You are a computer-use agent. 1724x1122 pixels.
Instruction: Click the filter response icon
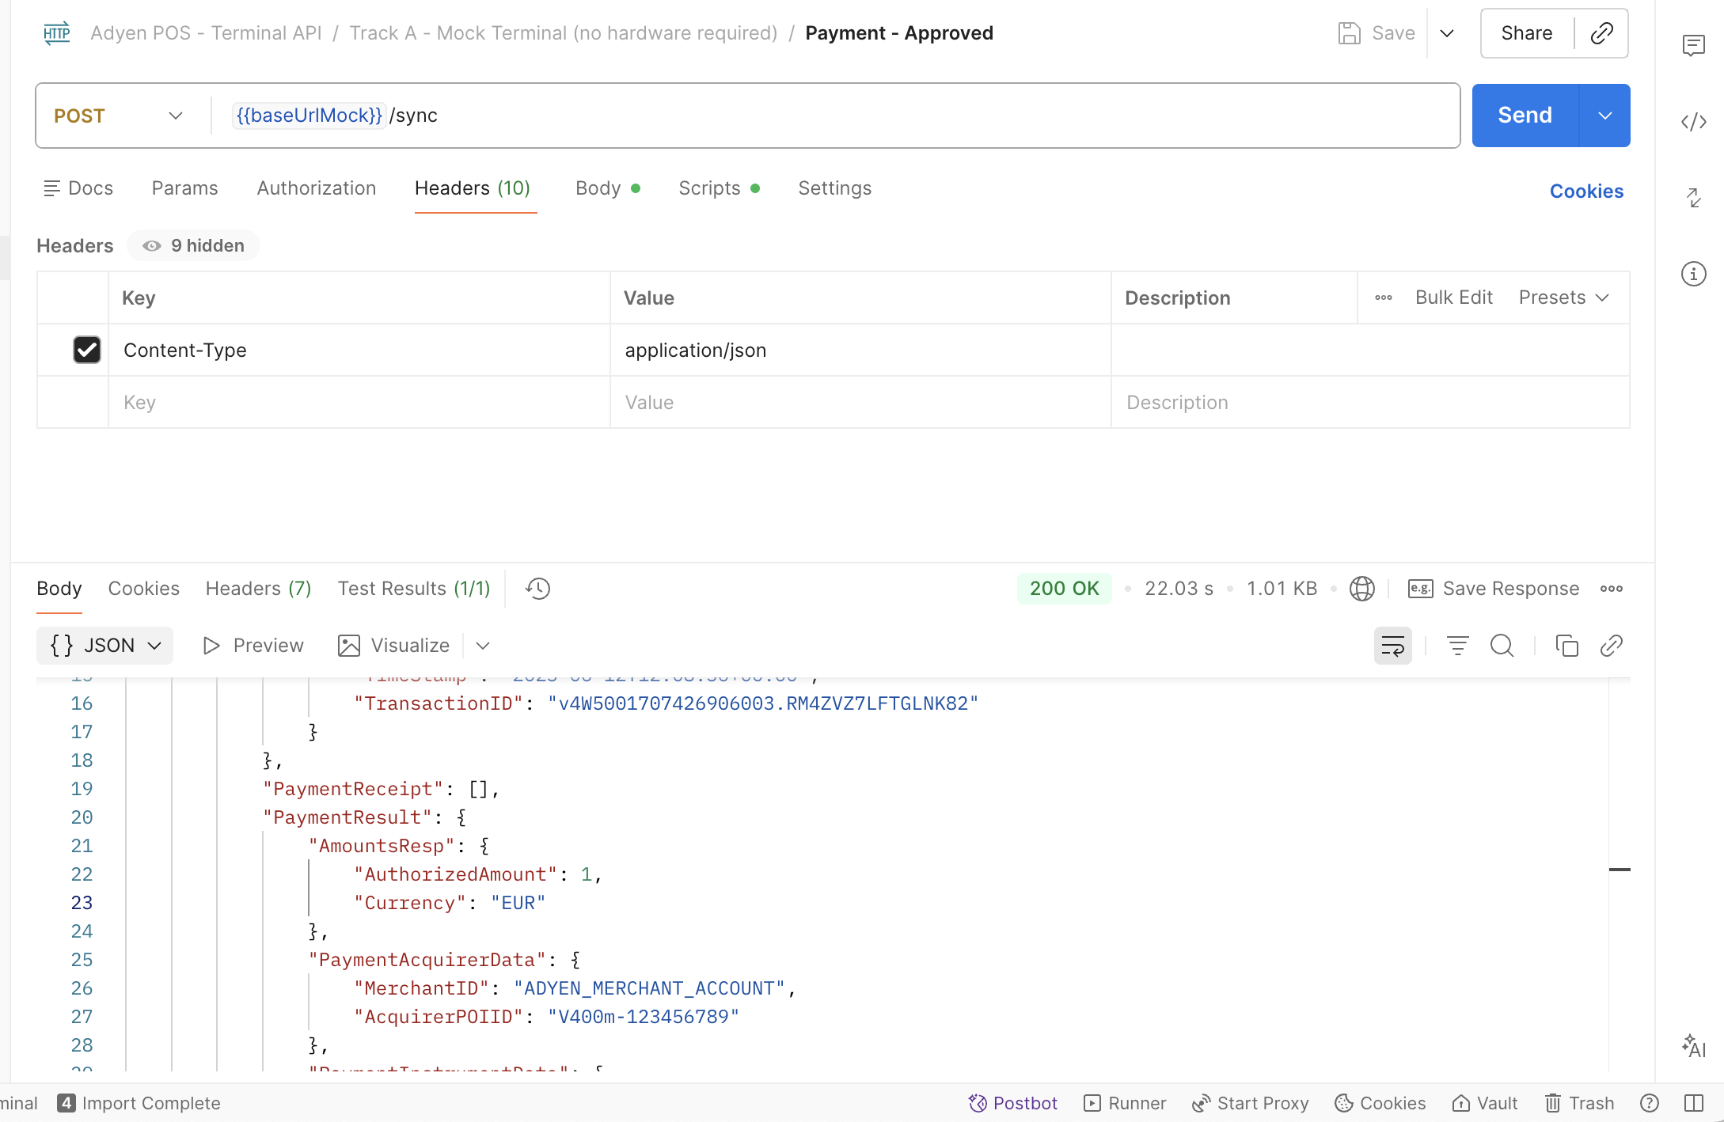(x=1457, y=646)
